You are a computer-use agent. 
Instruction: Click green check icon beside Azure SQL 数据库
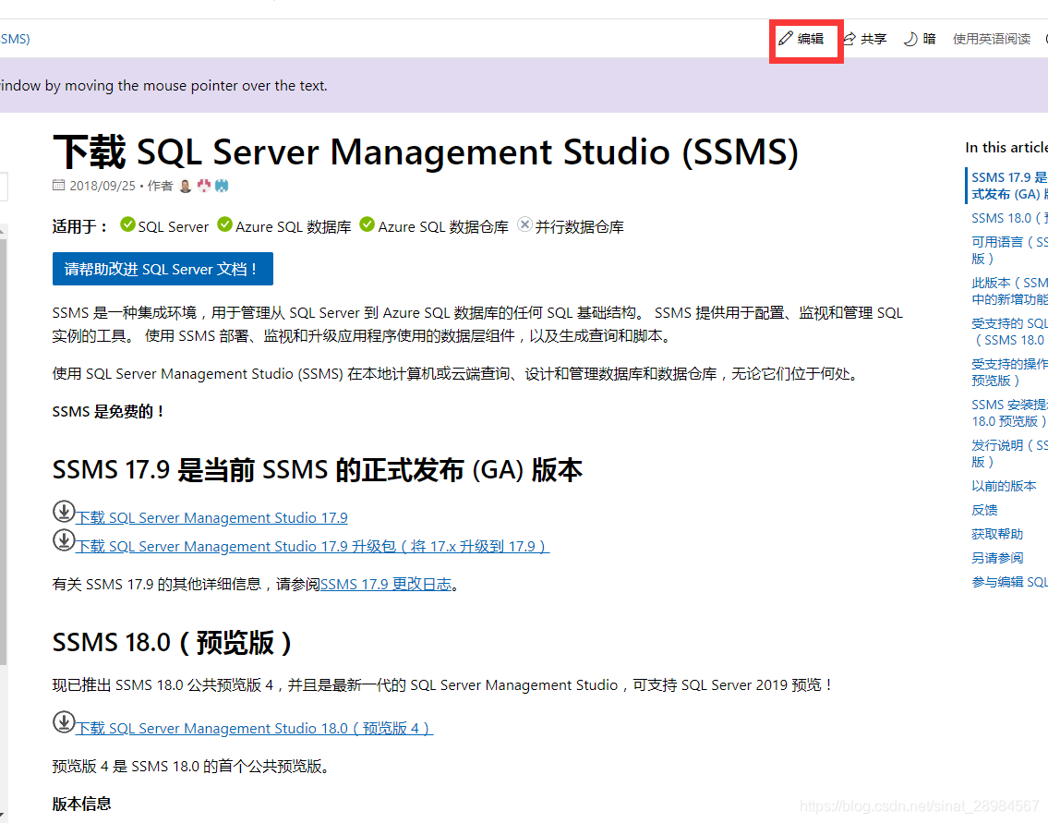(225, 224)
